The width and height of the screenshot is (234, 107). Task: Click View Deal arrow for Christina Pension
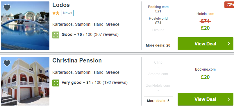pos(229,99)
